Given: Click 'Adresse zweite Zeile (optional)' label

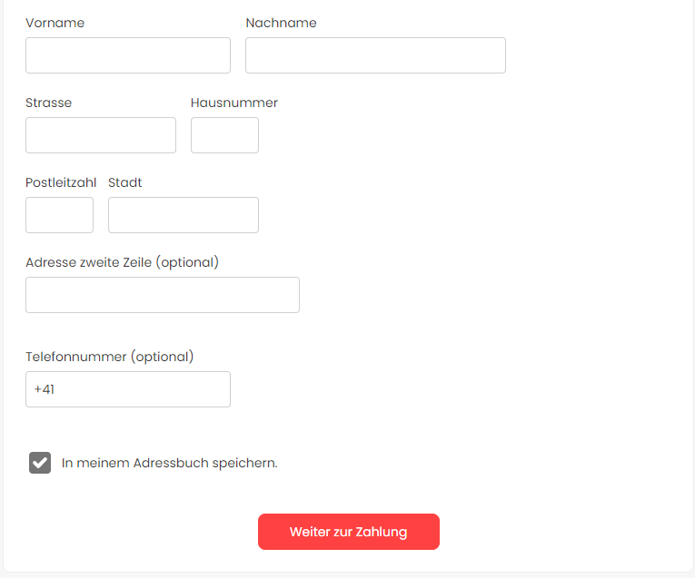Looking at the screenshot, I should click(123, 262).
